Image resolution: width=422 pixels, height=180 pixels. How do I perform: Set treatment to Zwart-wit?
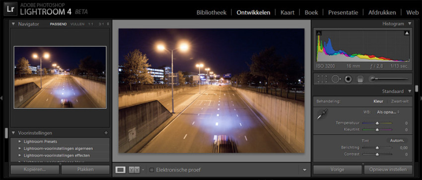point(399,101)
